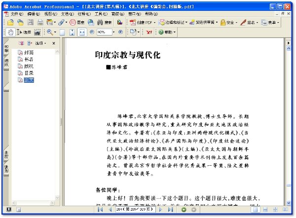Click the red Yahoo Y! icon
Screen dimensions: 296x218
[149, 32]
